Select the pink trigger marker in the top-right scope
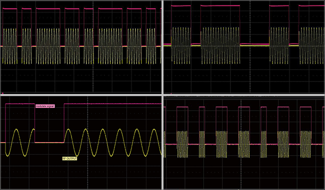This screenshot has height=190, width=325. point(171,93)
